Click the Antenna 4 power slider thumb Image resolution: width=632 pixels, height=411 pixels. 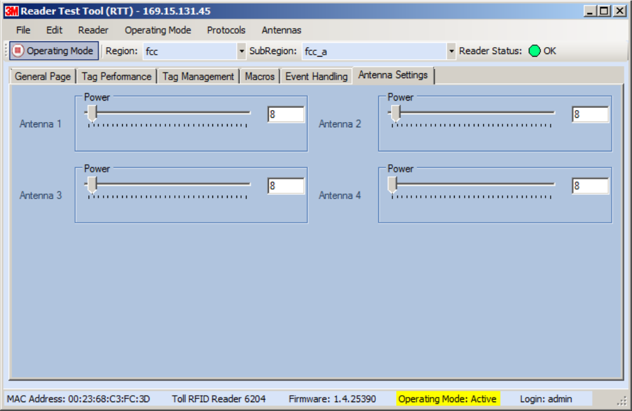point(392,185)
